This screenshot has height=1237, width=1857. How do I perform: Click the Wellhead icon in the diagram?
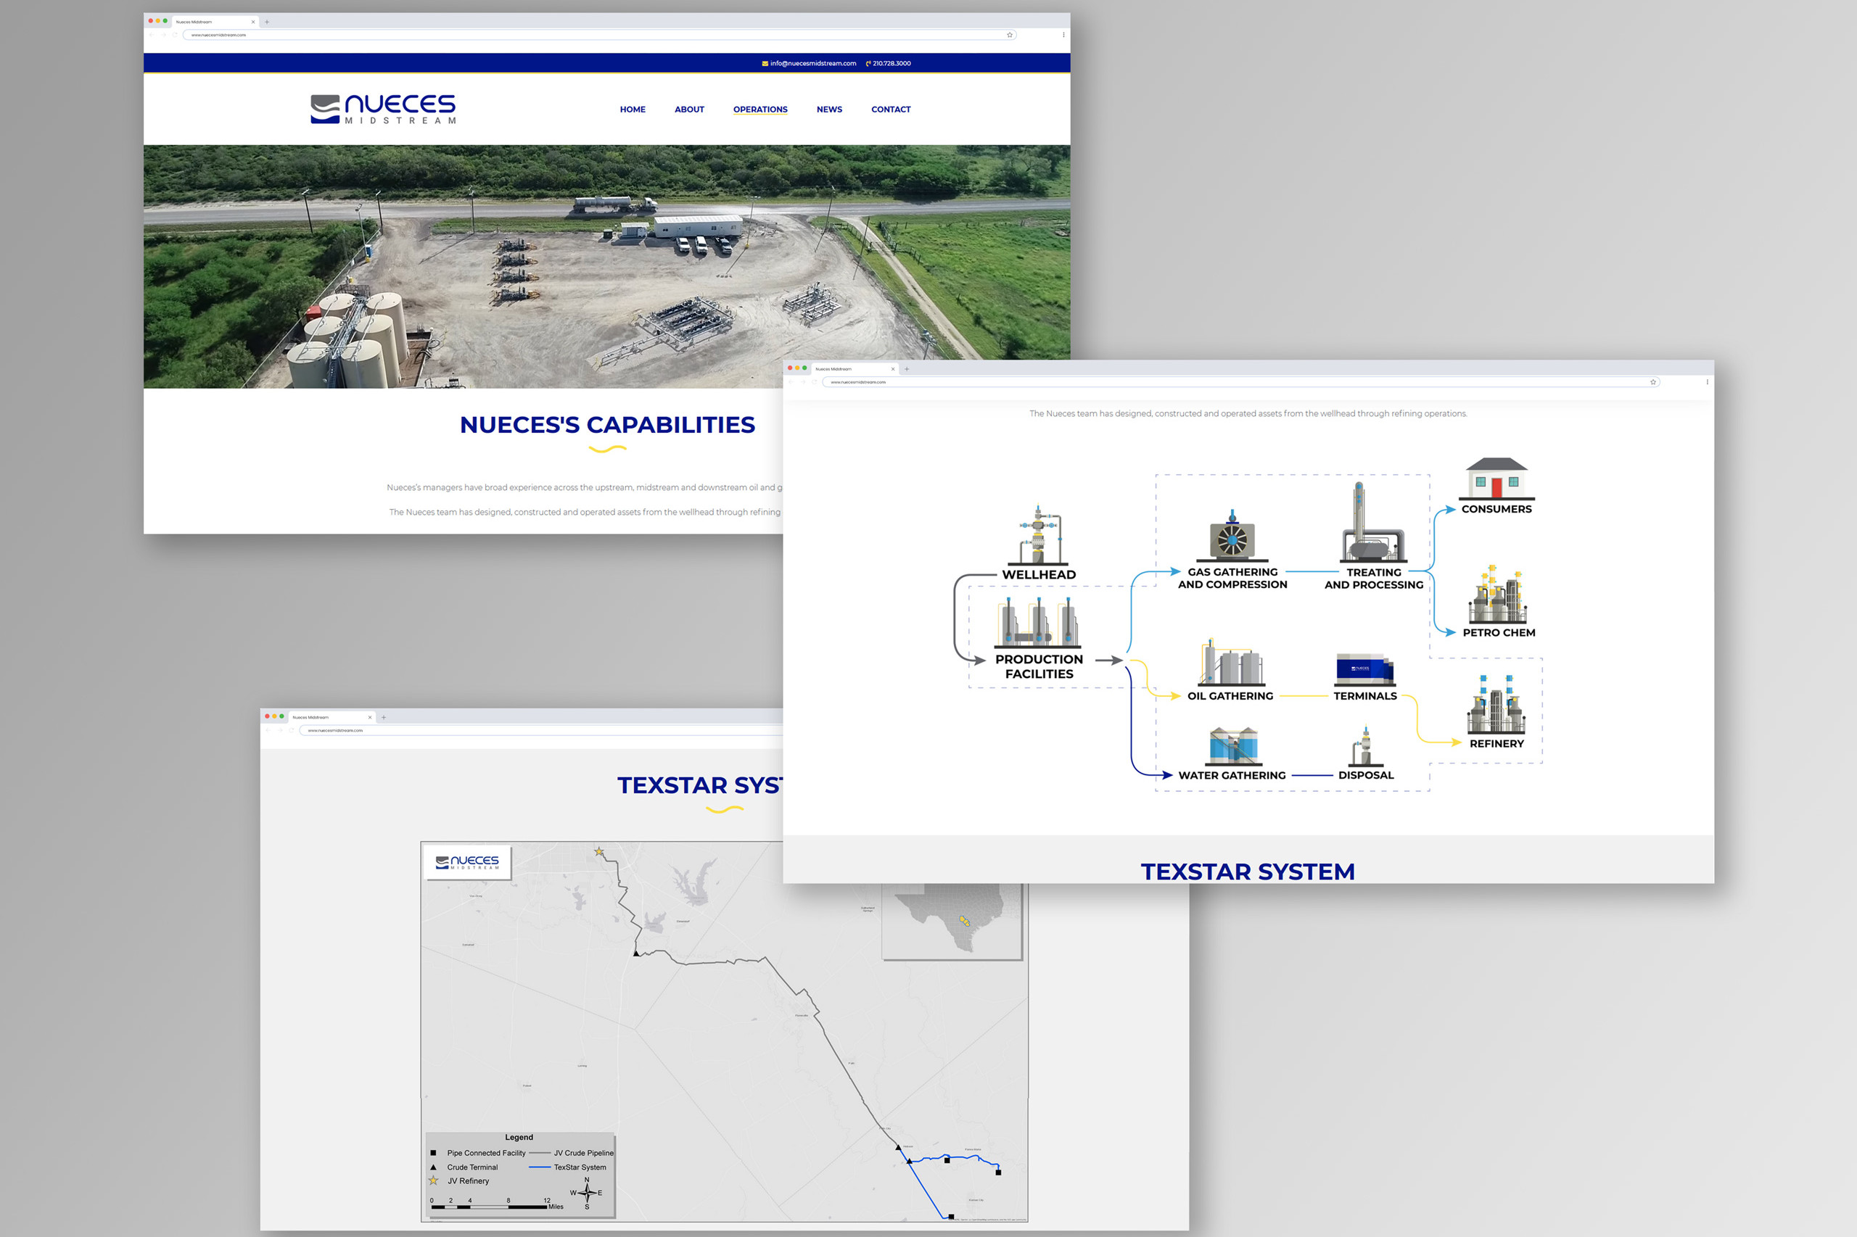1039,535
